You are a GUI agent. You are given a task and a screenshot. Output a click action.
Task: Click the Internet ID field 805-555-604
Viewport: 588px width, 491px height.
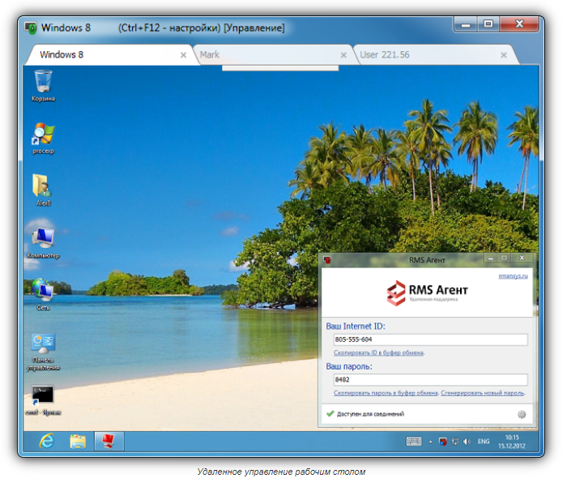(429, 339)
